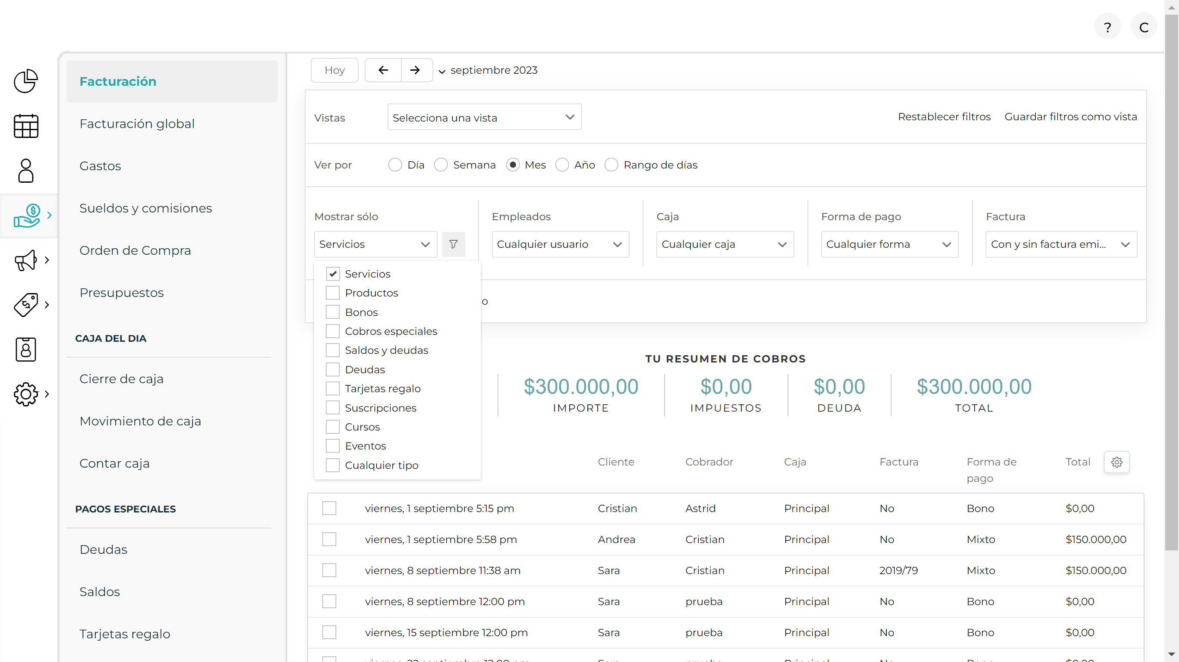Open the settings gear in sidebar
Image resolution: width=1179 pixels, height=662 pixels.
click(26, 393)
